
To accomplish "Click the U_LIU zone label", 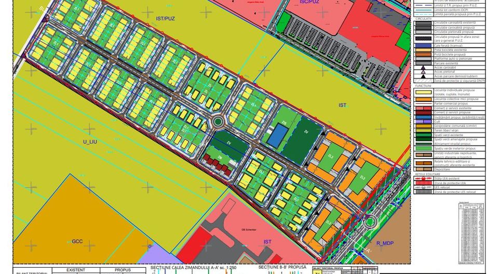I will (90, 141).
